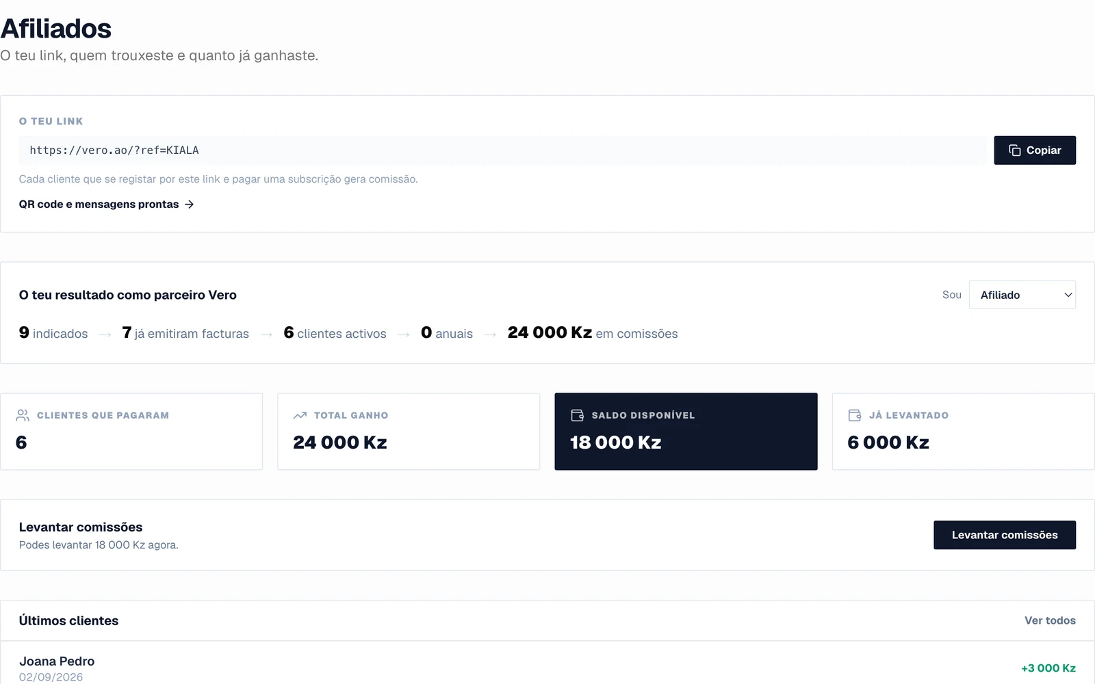Click the 24 000 Kz total ganho value
The width and height of the screenshot is (1095, 684).
[x=340, y=443]
